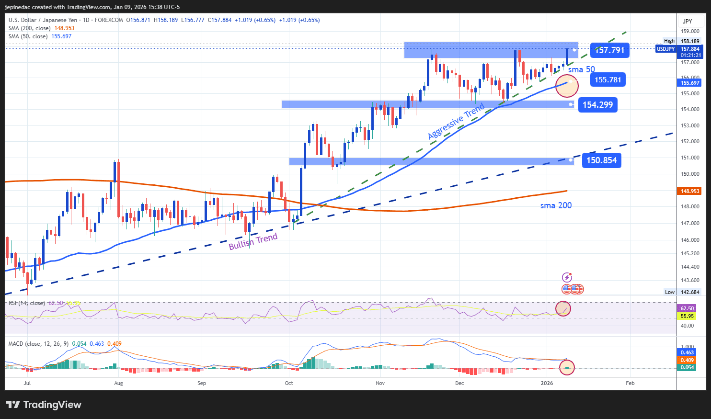
Task: Select the 'Aggressive Trend' text annotation
Action: click(456, 121)
